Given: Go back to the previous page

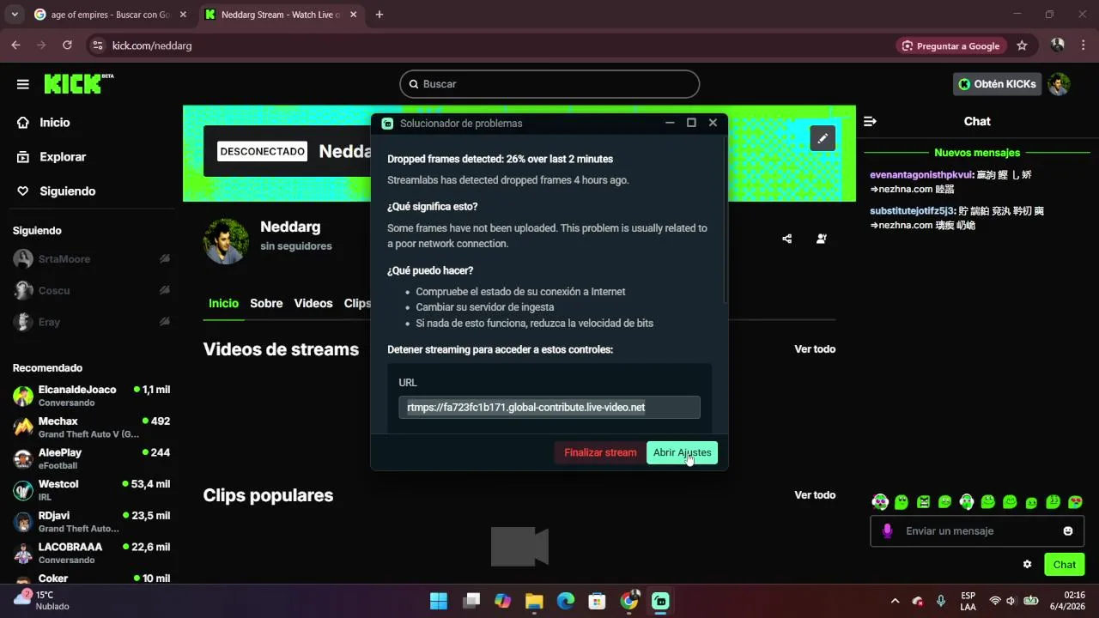Looking at the screenshot, I should click(15, 45).
